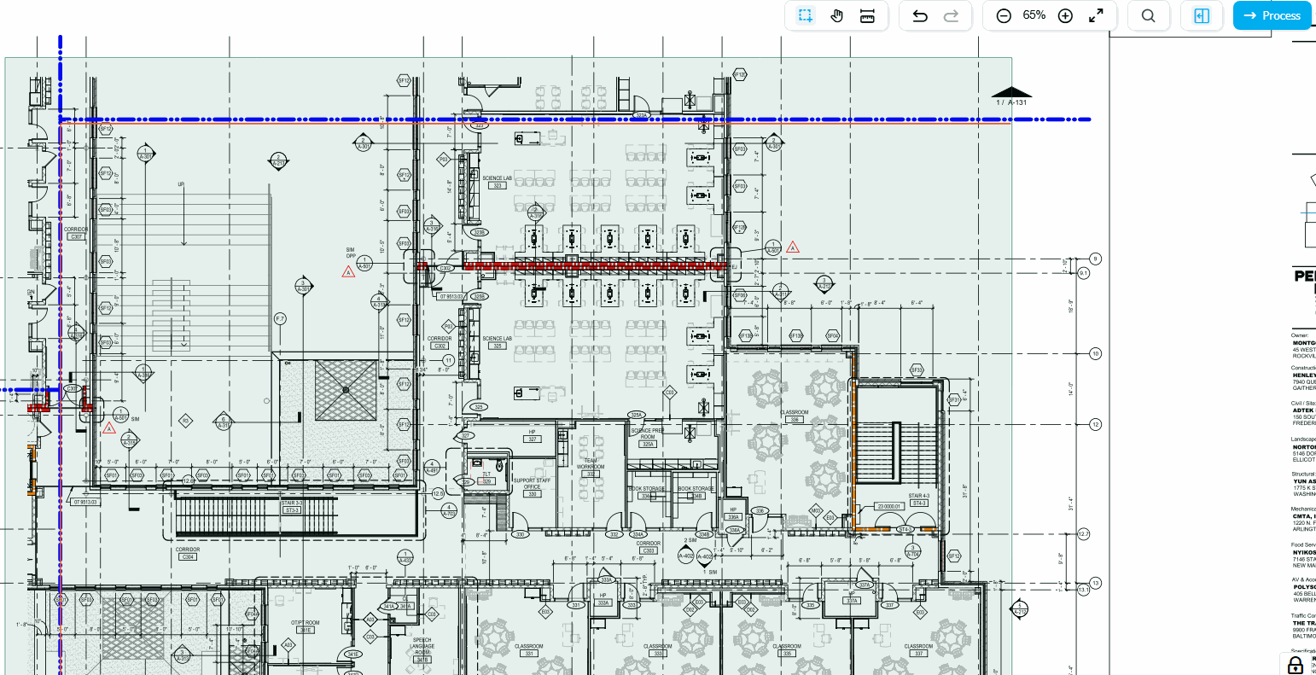Click the Classroom 336 room label
The height and width of the screenshot is (675, 1316).
(x=795, y=416)
